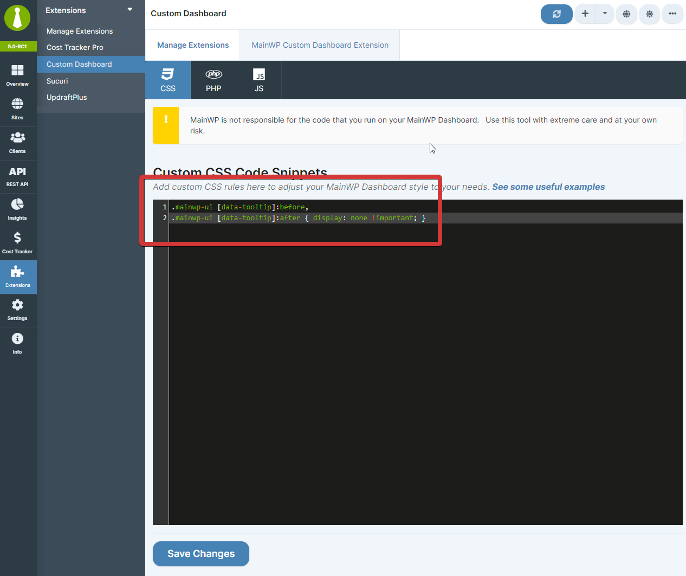Expand the Extensions sidebar panel chevron
Screen dimensions: 686x576
click(x=130, y=9)
